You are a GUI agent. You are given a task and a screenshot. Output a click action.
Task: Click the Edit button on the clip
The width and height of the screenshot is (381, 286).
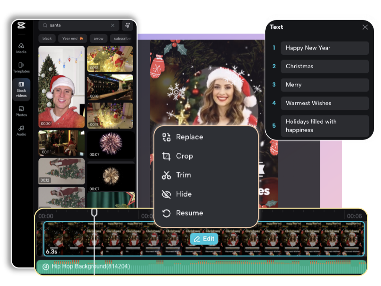(204, 239)
